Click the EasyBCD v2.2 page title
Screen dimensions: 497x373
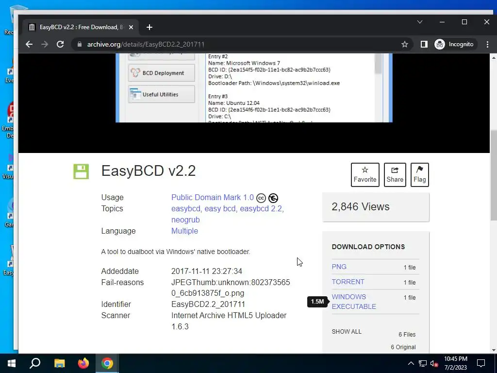[x=149, y=171]
